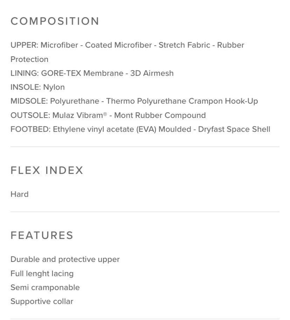The height and width of the screenshot is (320, 290).
Task: Click the COMPOSITION section heading
Action: coord(55,21)
